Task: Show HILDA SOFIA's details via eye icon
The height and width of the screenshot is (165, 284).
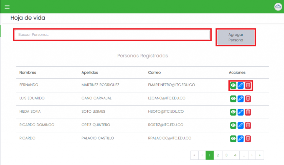Action: pos(233,112)
